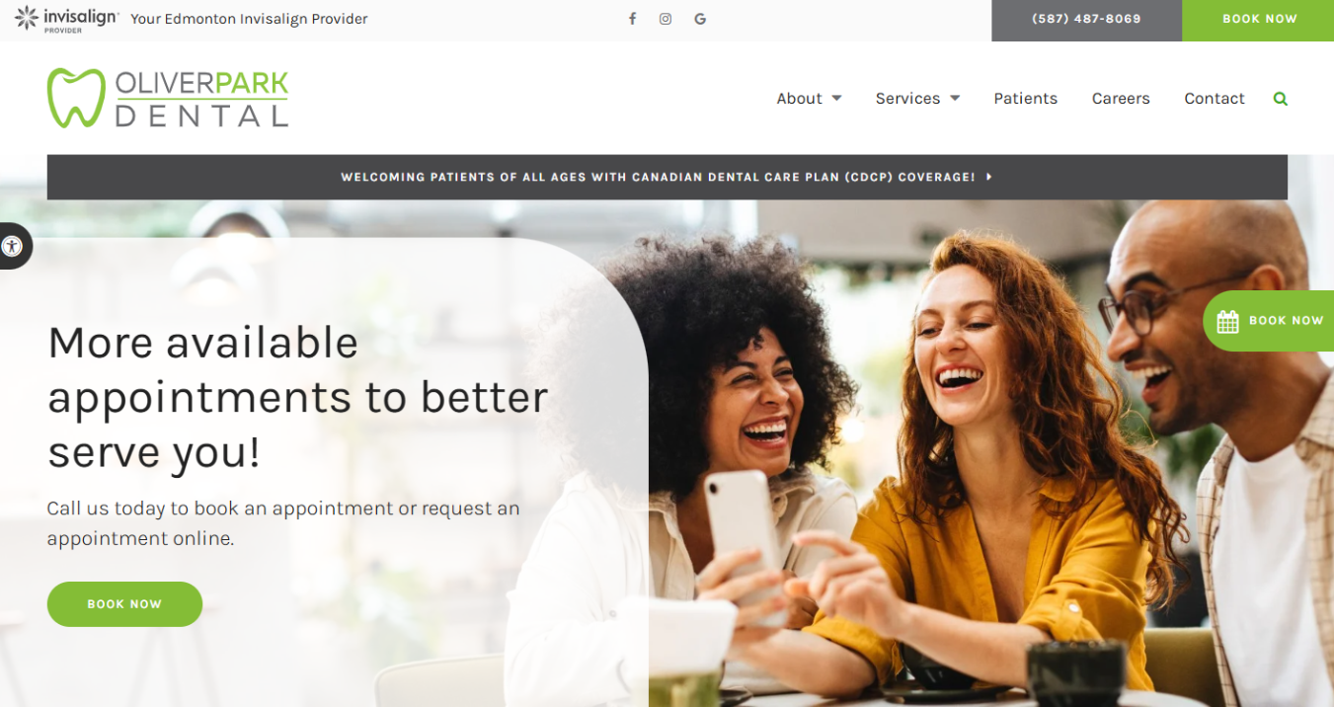Expand the Services dropdown arrow
Screen dimensions: 1334x707
955,99
